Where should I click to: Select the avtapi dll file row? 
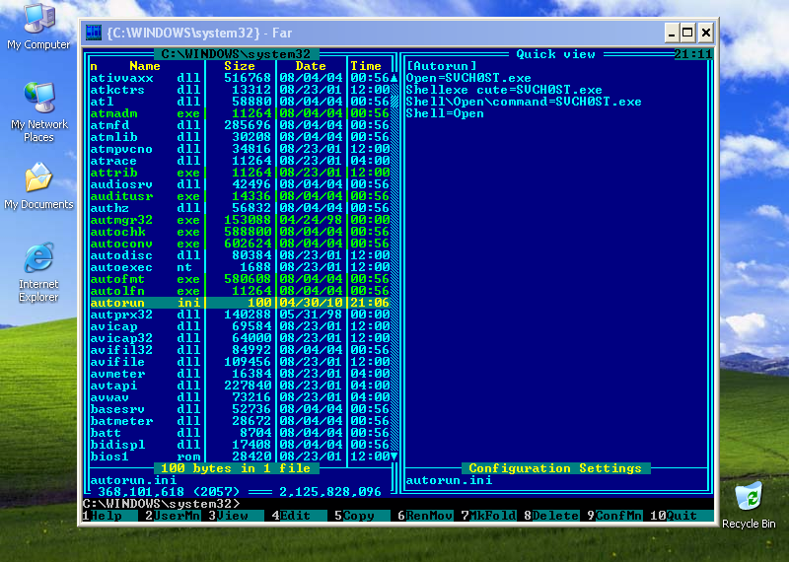coord(240,386)
